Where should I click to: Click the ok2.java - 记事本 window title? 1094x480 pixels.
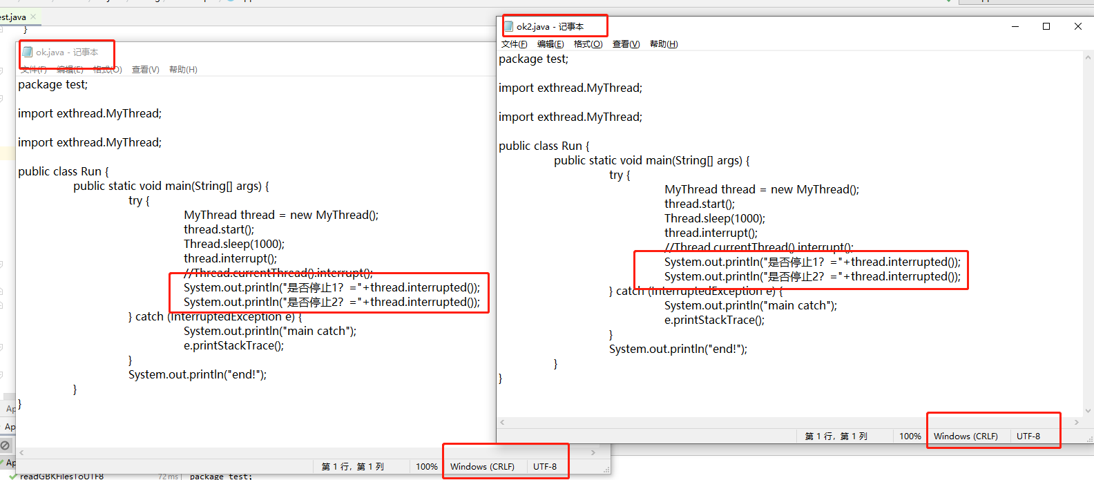click(550, 27)
